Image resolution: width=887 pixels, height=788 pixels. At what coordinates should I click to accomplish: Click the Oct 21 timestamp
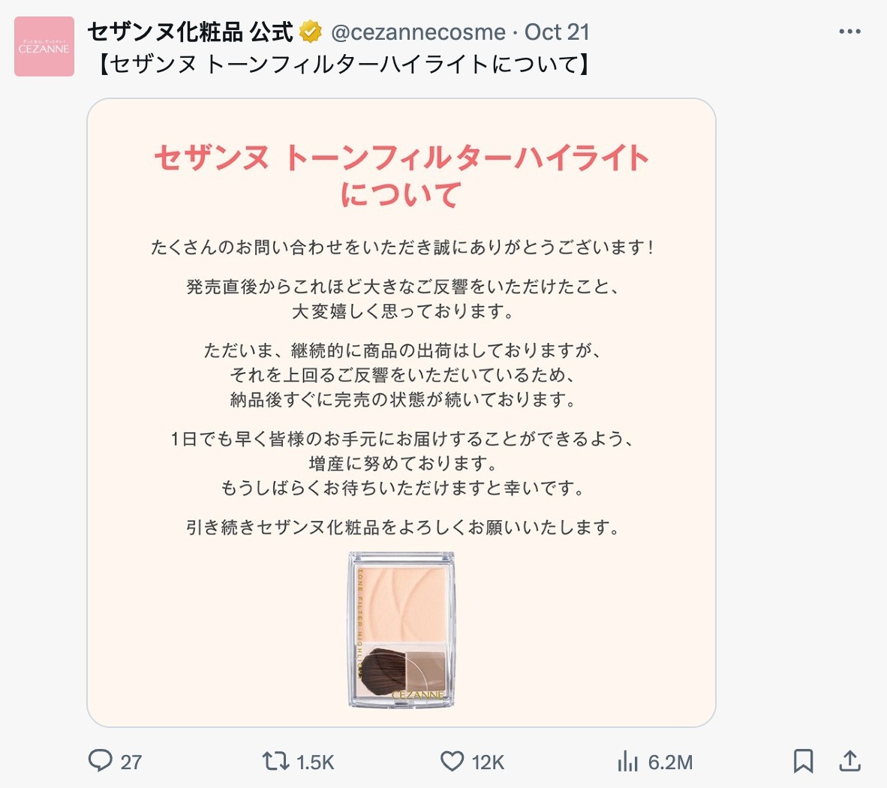click(x=558, y=32)
